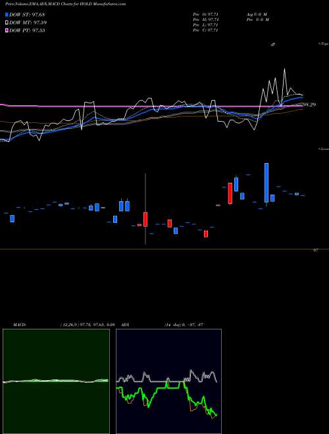Click the magenta DOW PT legend swatch
The width and height of the screenshot is (329, 434).
(7, 30)
